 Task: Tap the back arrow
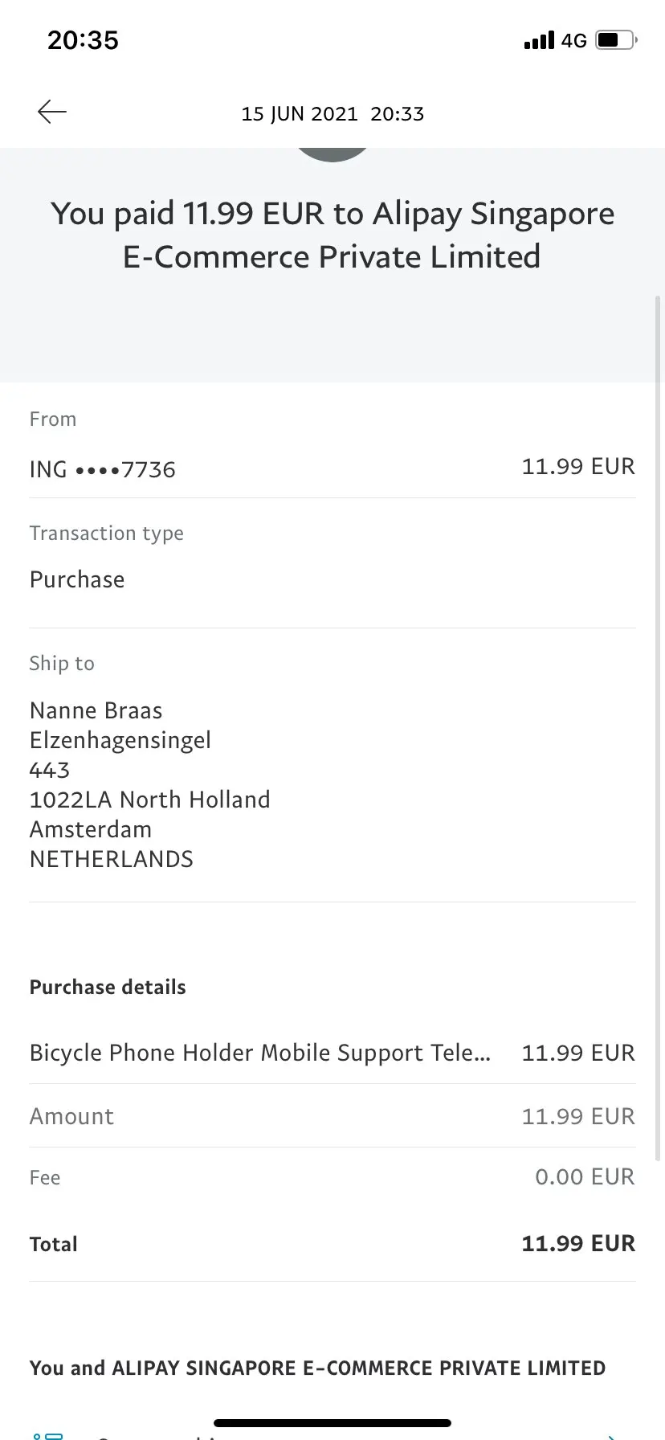point(52,112)
